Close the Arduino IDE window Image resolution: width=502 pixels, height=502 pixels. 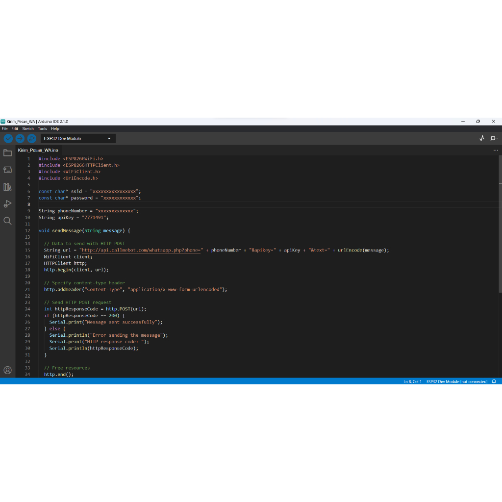pyautogui.click(x=493, y=122)
